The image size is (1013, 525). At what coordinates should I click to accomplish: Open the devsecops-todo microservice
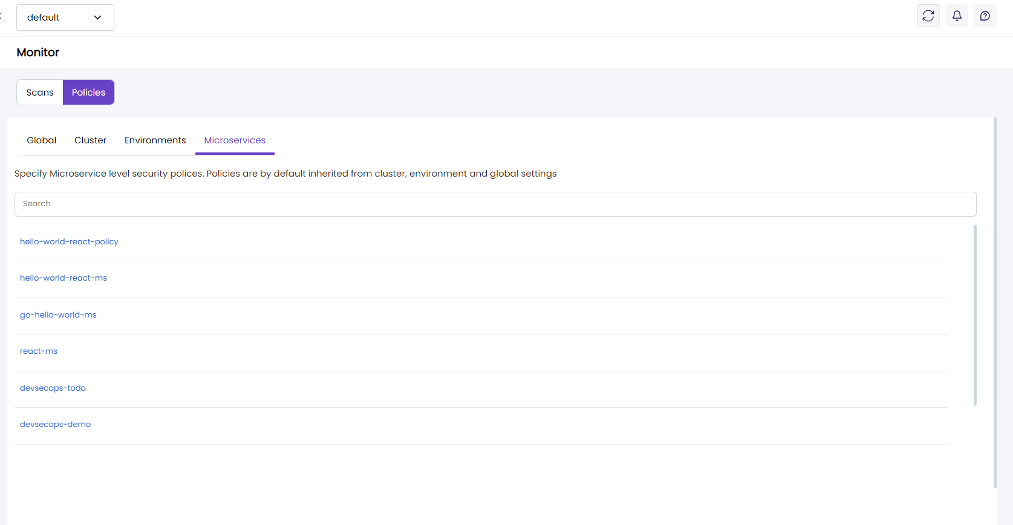pos(53,388)
